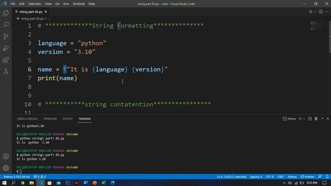
Task: Open the Source Control view
Action: [x=6, y=37]
